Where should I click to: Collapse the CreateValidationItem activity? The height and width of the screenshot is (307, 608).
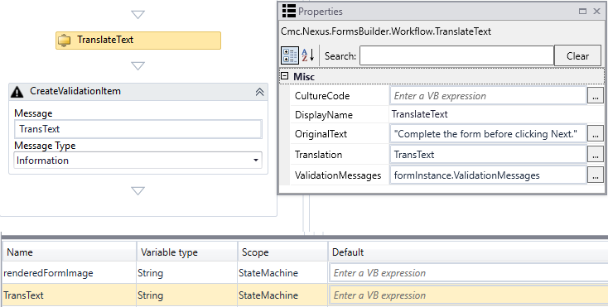259,92
